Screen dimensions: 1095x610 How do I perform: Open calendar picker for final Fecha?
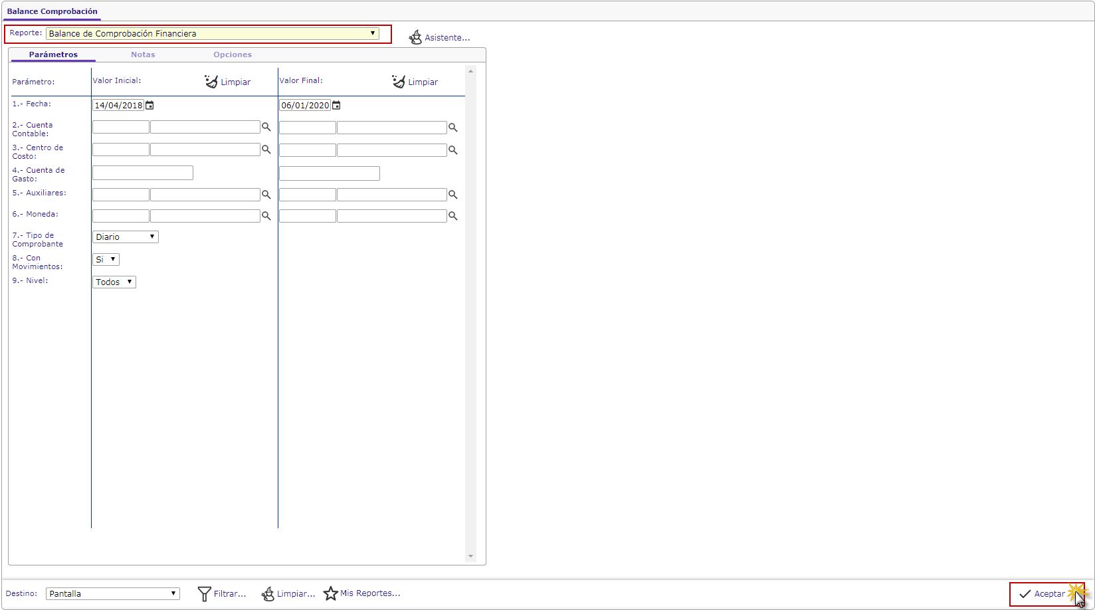click(336, 105)
